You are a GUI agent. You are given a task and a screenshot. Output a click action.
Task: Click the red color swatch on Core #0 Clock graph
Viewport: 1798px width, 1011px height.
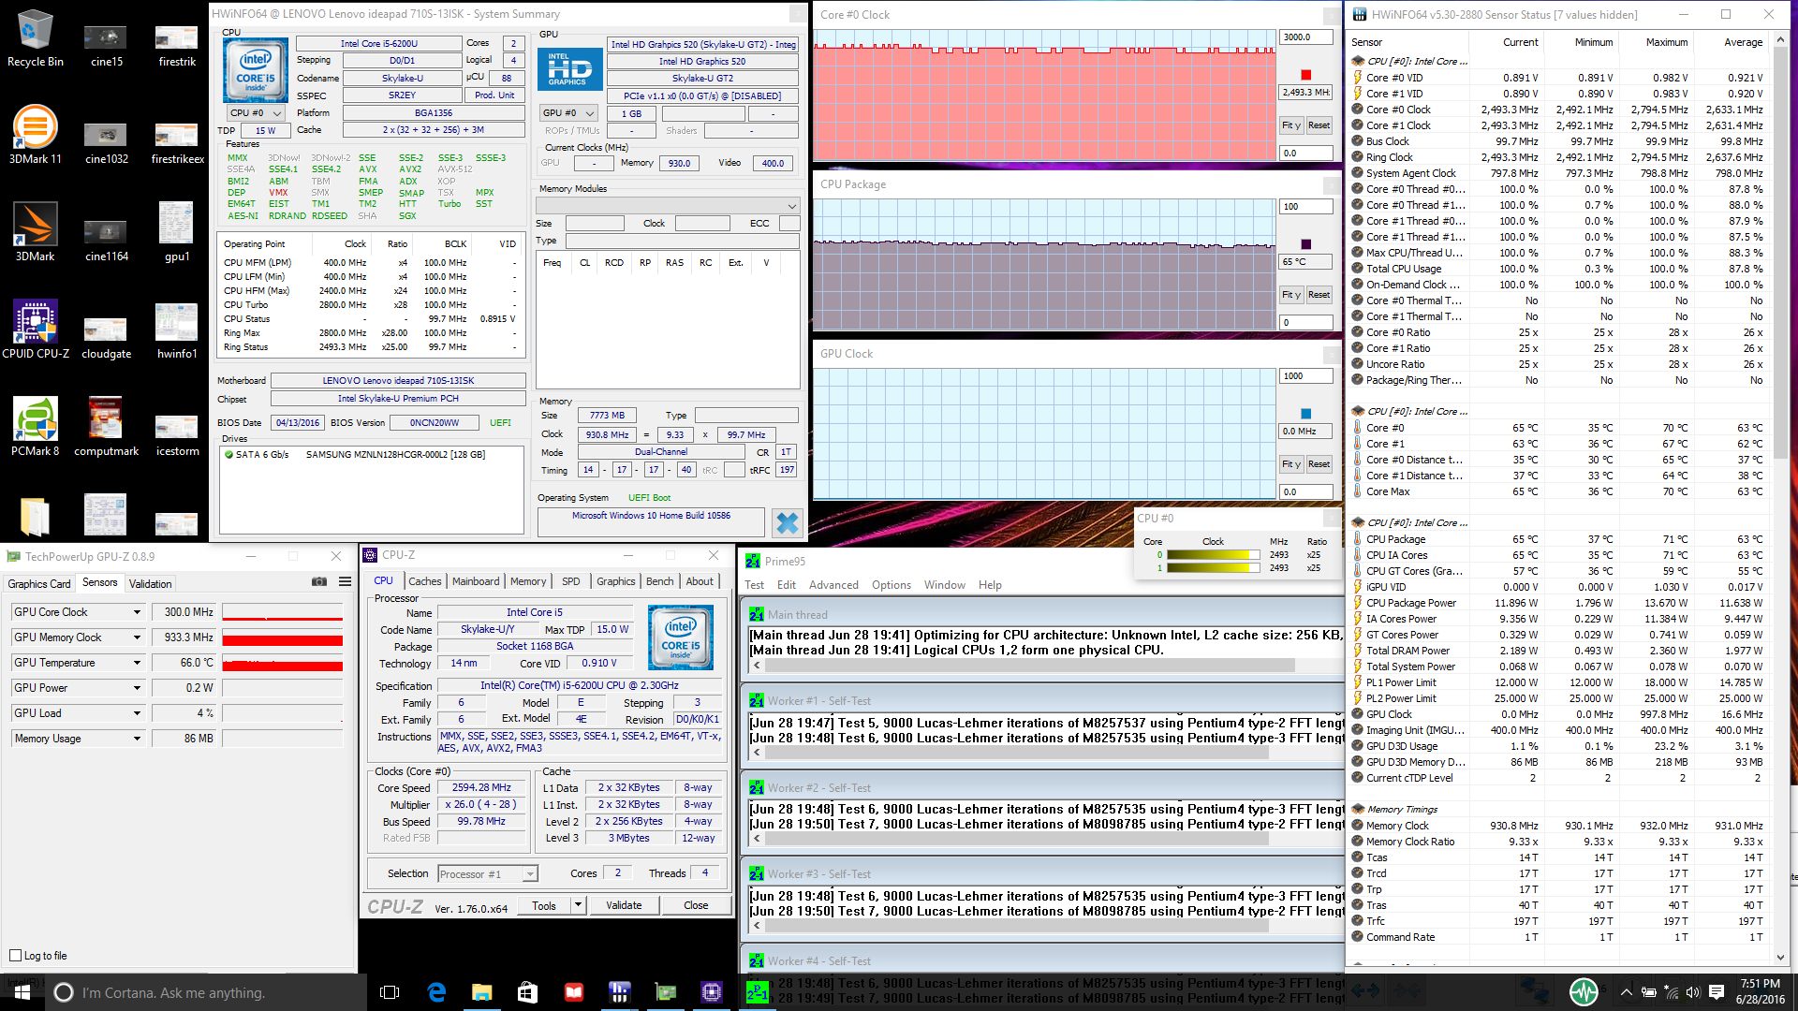[x=1305, y=75]
